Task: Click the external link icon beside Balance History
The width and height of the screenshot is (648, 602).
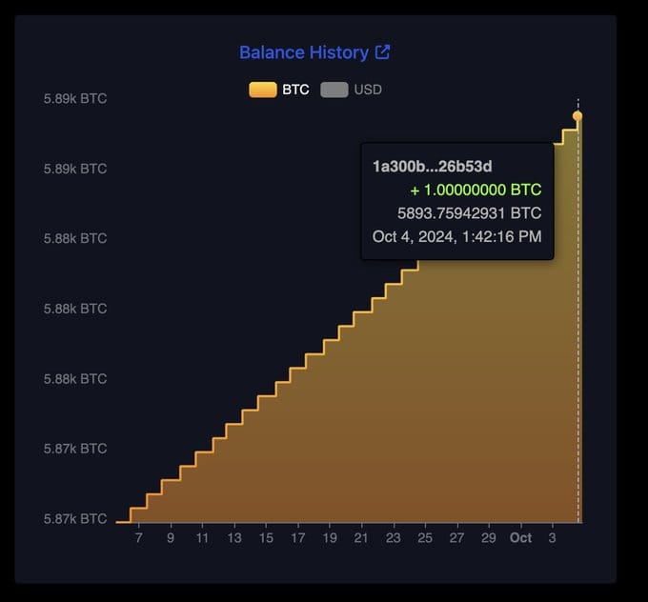Action: [382, 52]
